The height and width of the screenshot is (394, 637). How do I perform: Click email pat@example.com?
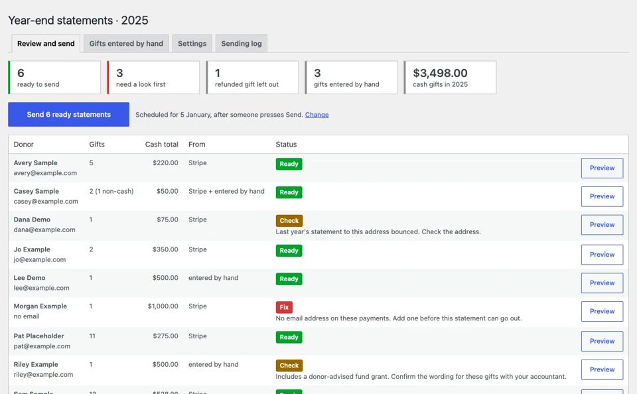[x=42, y=346]
